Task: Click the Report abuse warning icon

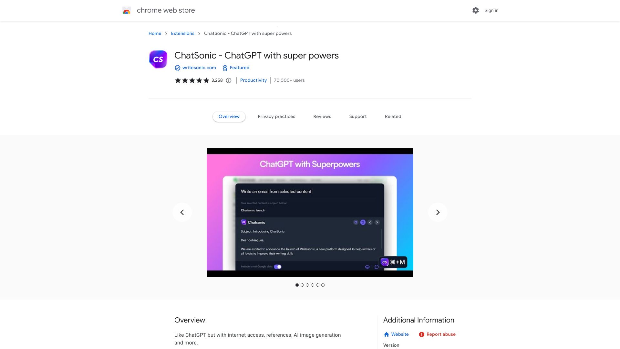Action: pos(421,334)
